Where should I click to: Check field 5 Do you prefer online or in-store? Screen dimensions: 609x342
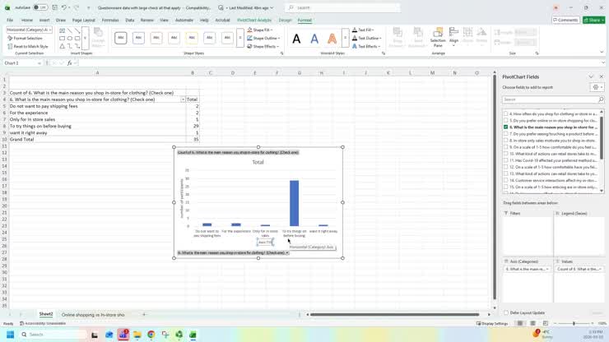505,120
